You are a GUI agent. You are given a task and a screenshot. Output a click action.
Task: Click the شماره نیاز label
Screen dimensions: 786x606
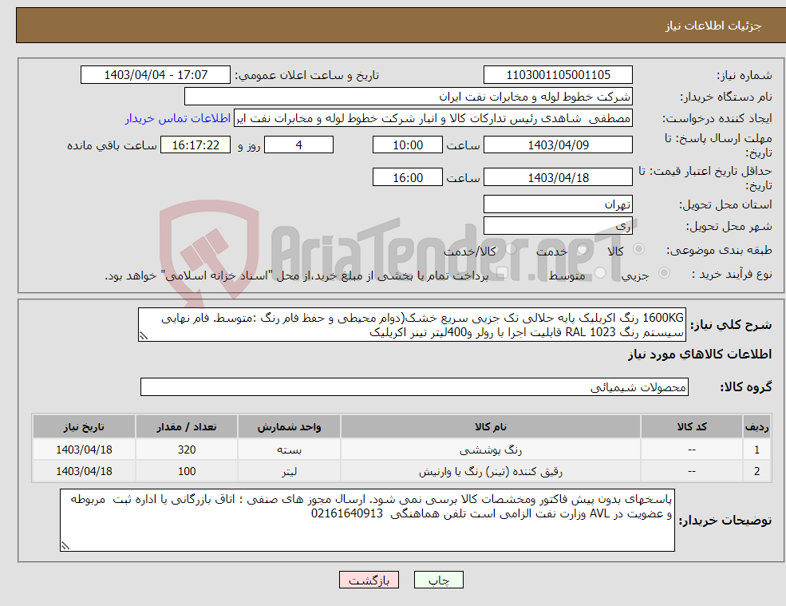click(x=744, y=75)
